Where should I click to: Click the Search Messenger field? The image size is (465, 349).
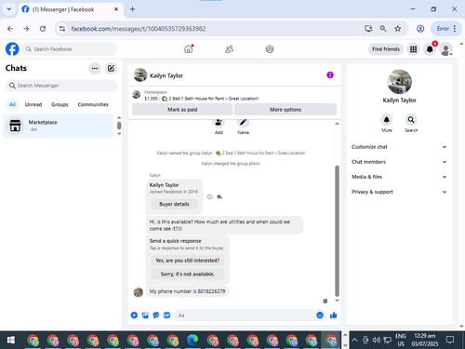(x=61, y=86)
